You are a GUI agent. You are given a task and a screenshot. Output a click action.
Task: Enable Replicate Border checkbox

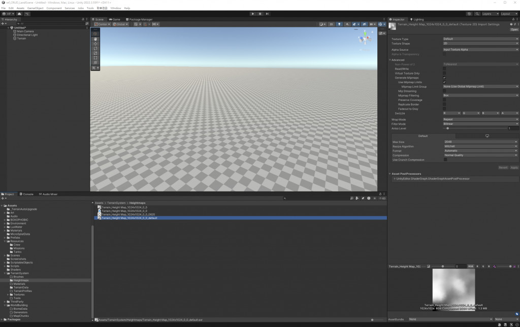pyautogui.click(x=444, y=104)
